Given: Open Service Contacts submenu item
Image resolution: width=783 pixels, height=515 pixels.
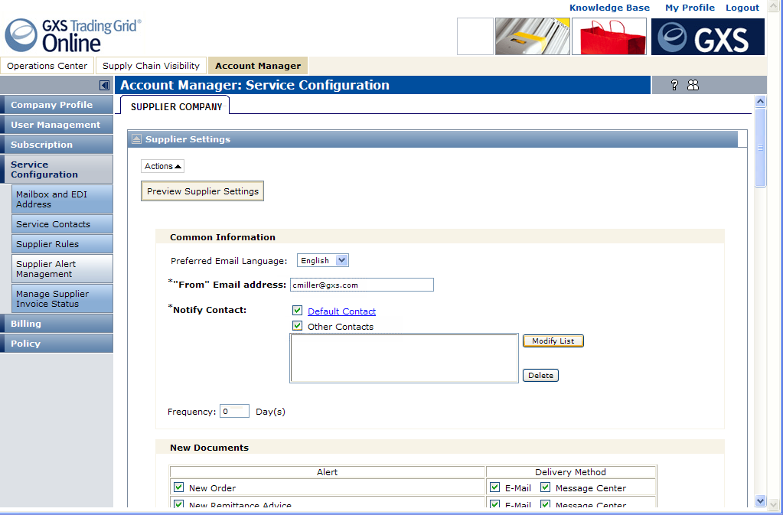Looking at the screenshot, I should [63, 224].
